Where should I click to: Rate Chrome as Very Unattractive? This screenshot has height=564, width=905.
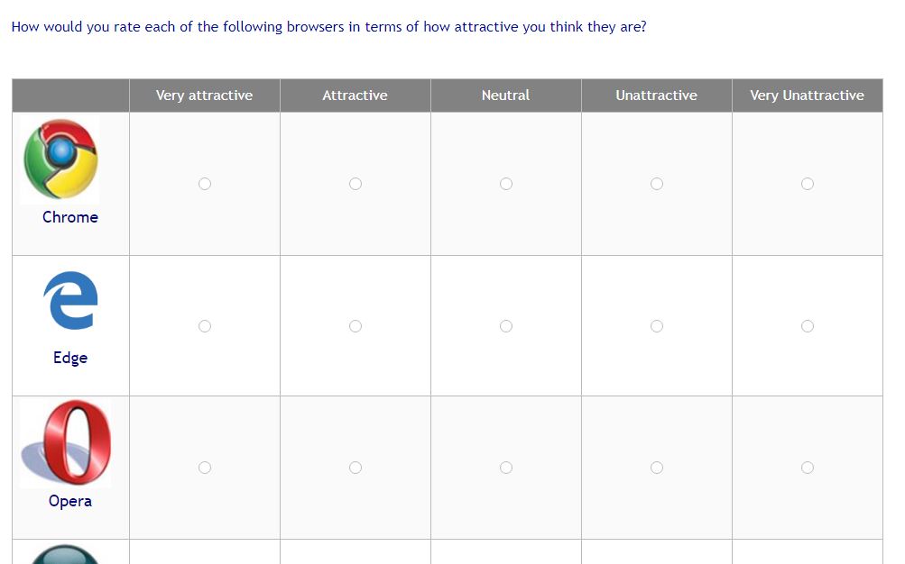(x=808, y=184)
